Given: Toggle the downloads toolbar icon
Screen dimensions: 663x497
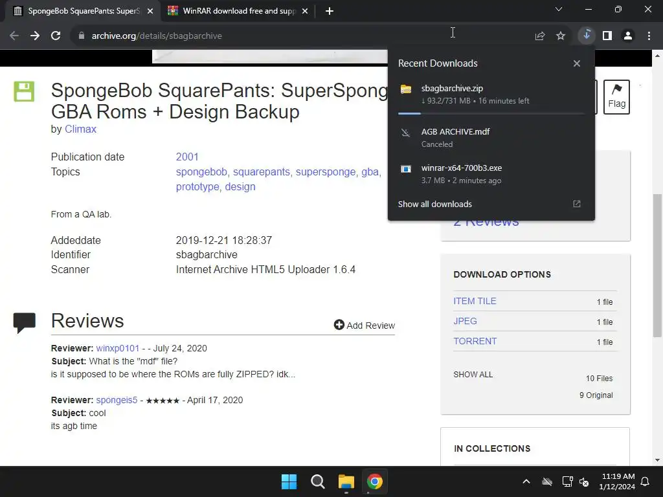Looking at the screenshot, I should 587,36.
